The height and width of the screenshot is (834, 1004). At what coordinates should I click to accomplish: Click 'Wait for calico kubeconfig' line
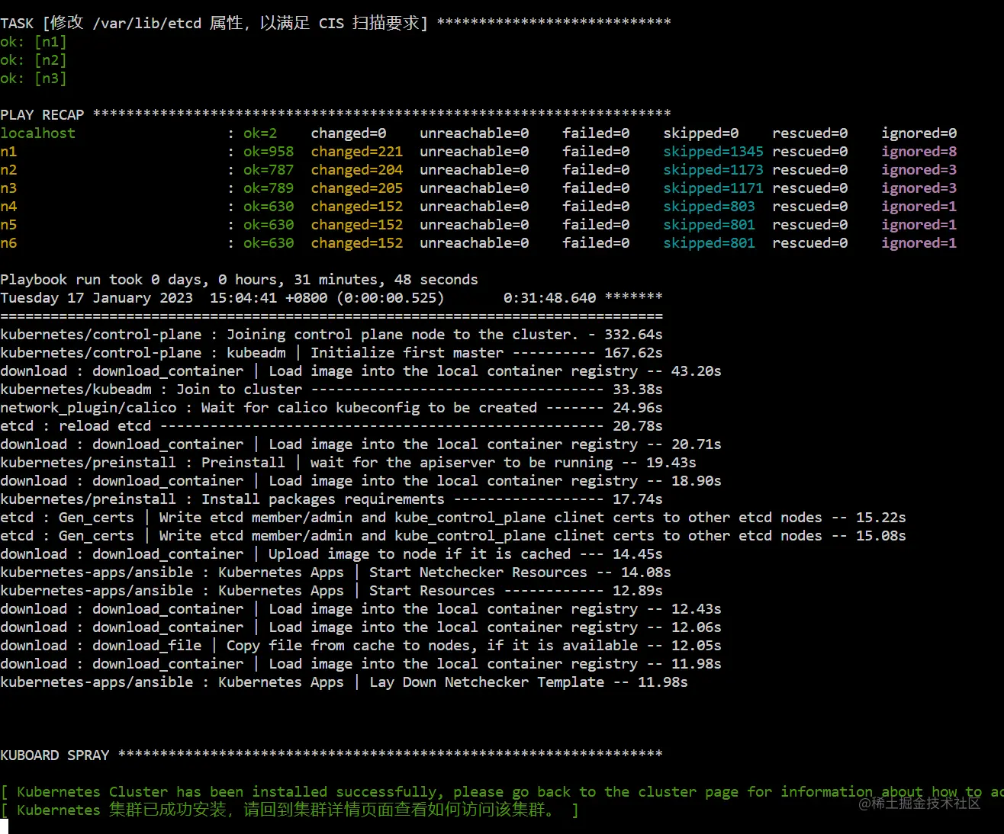click(331, 408)
